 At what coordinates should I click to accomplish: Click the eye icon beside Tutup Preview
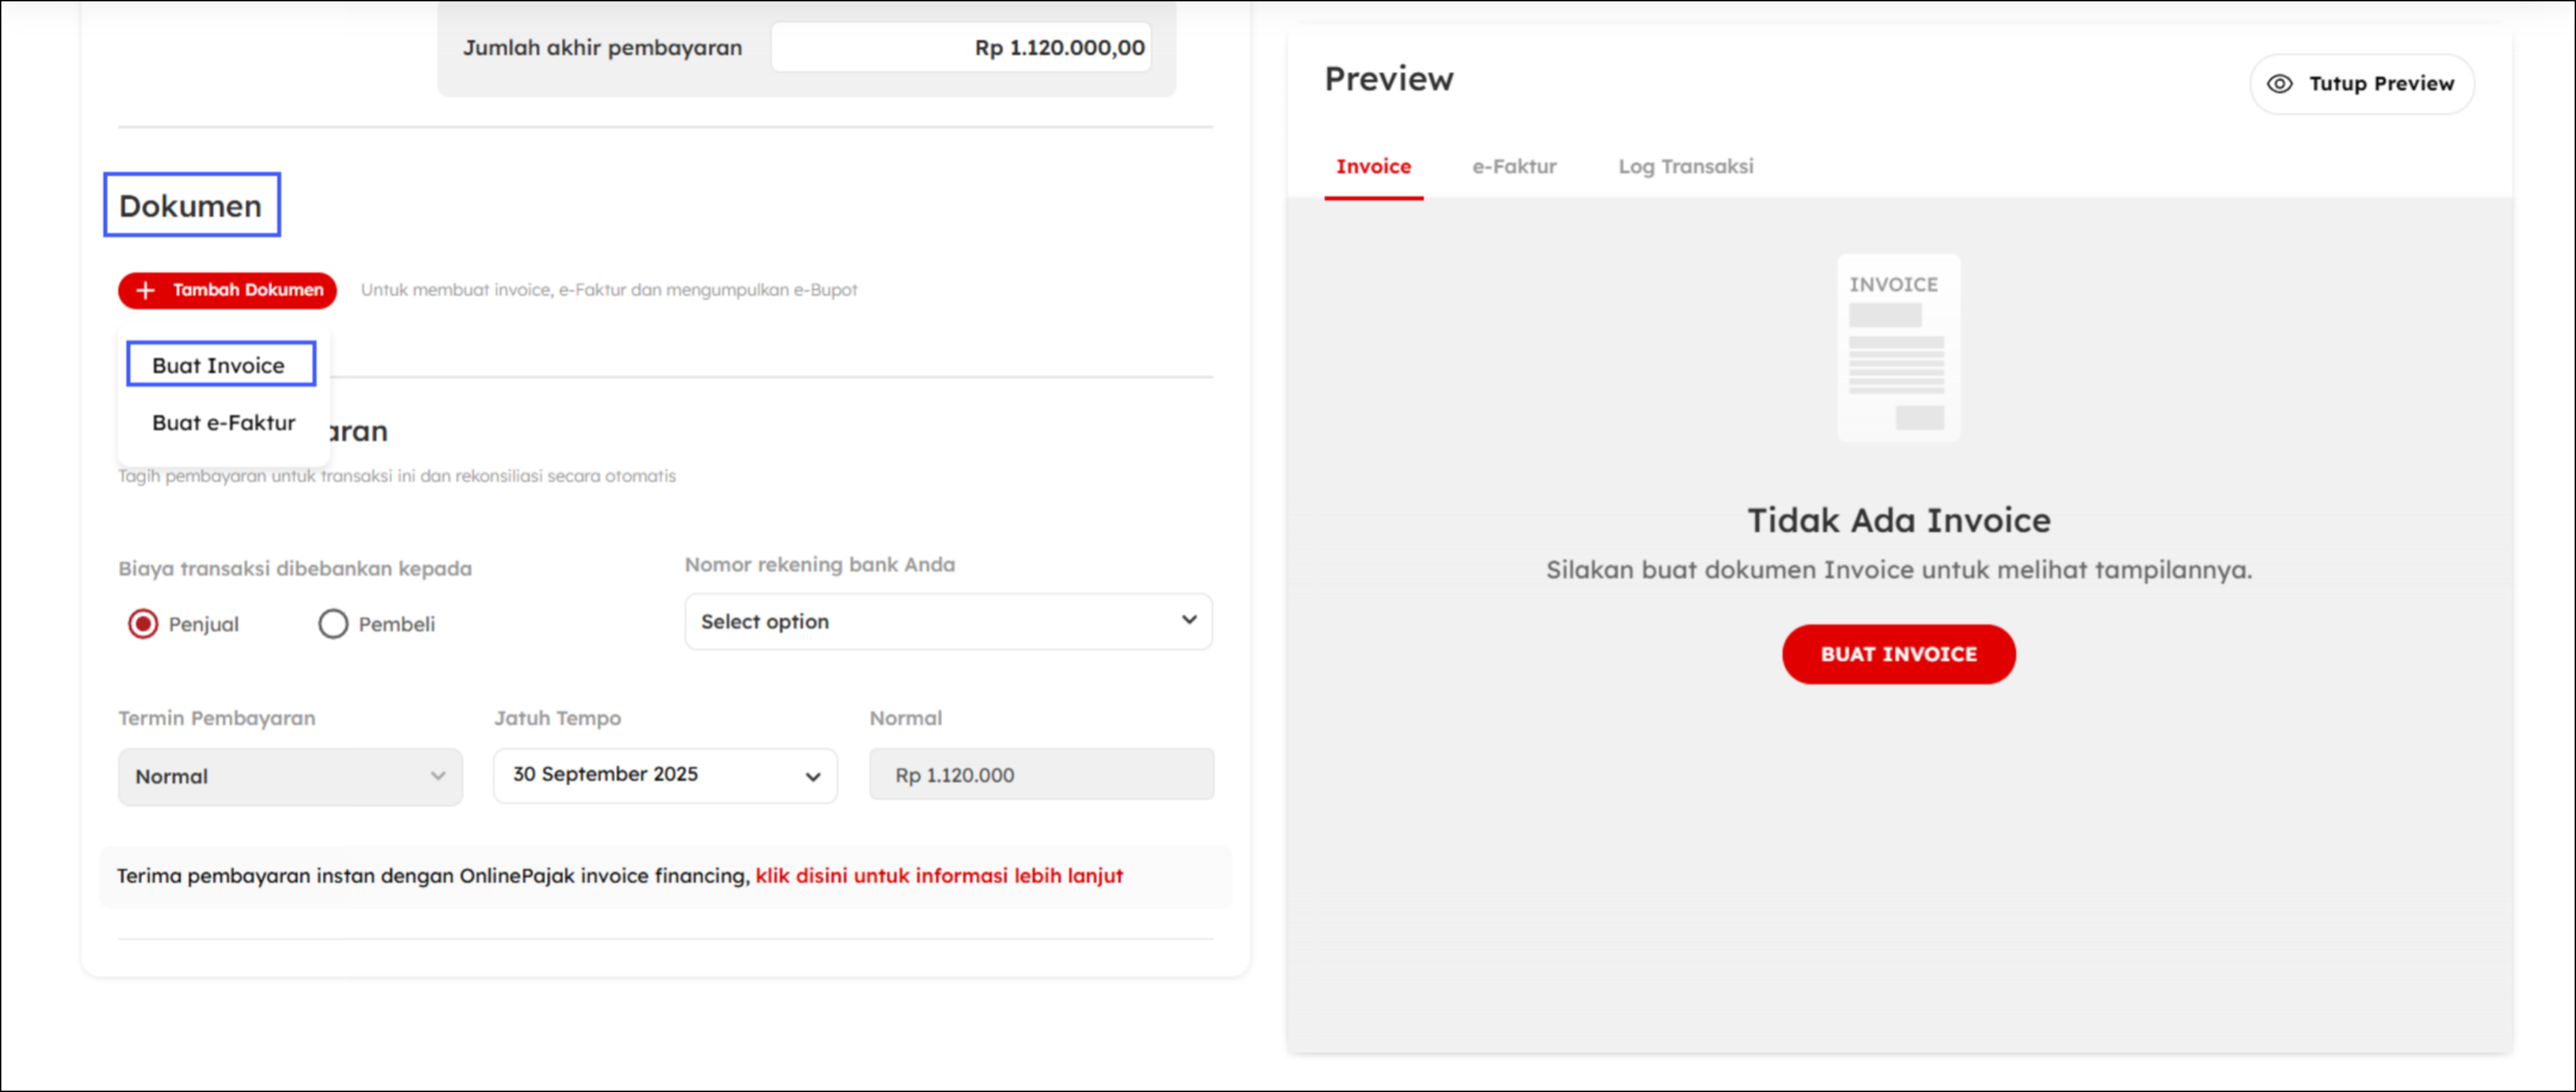[2279, 84]
